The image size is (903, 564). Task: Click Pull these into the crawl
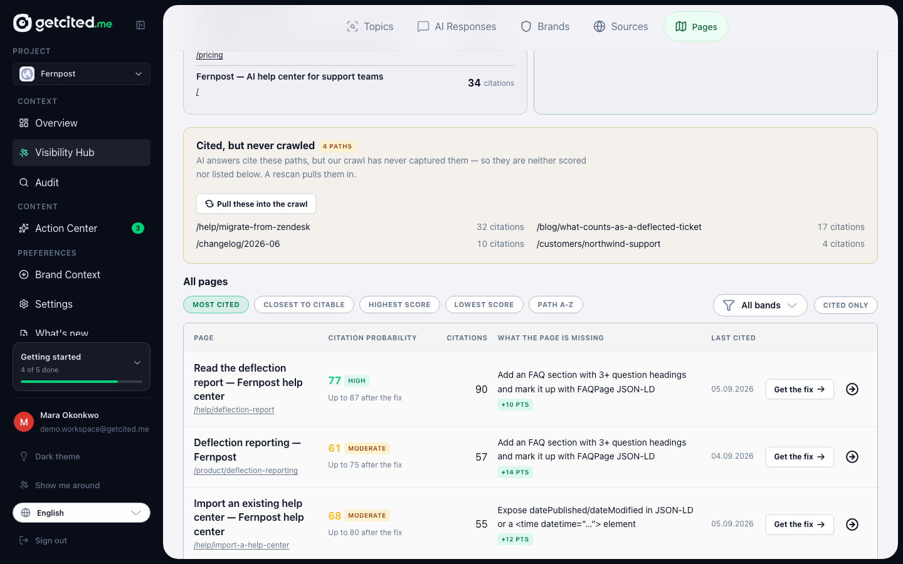point(256,204)
